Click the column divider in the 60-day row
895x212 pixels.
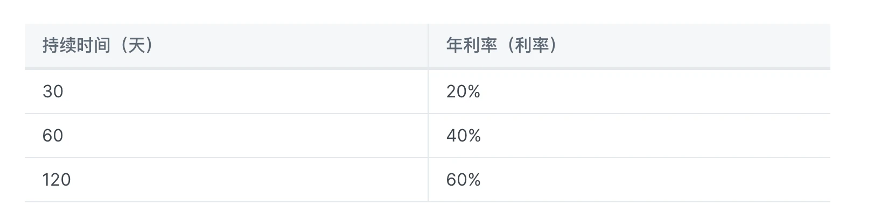(428, 136)
